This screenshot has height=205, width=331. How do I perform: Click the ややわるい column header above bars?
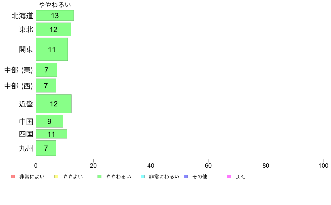[55, 5]
